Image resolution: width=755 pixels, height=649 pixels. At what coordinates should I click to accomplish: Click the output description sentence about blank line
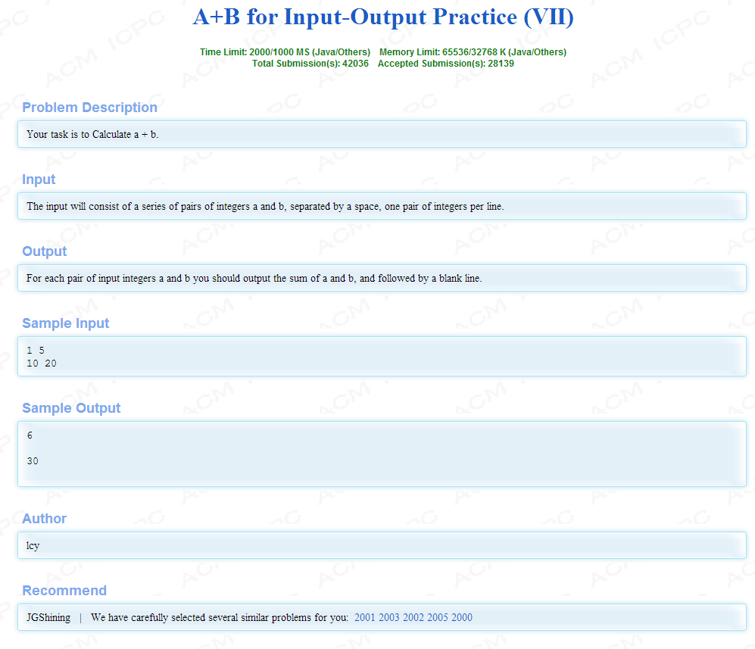pyautogui.click(x=254, y=278)
